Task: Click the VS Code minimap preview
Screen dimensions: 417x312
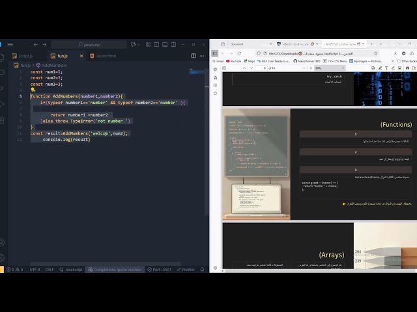Action: pos(197,71)
